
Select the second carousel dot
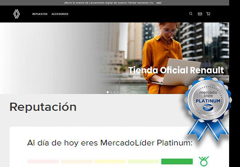111,92
